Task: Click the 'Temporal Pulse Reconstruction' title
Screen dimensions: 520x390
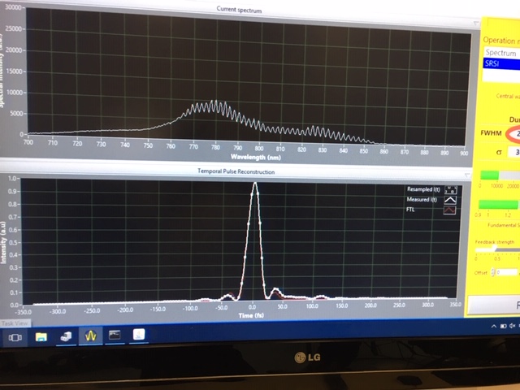Action: [x=236, y=171]
